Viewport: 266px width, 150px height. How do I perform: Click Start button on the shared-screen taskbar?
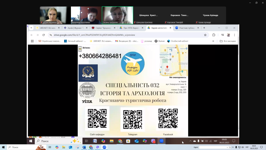tap(31, 141)
